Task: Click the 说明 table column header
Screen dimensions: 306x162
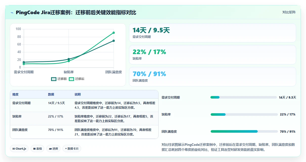Action: point(78,95)
